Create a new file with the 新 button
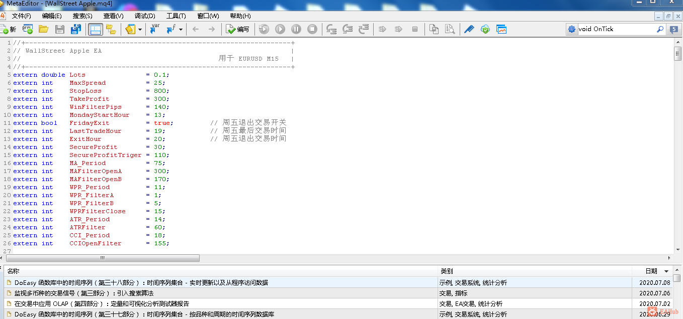This screenshot has width=683, height=319. 8,29
